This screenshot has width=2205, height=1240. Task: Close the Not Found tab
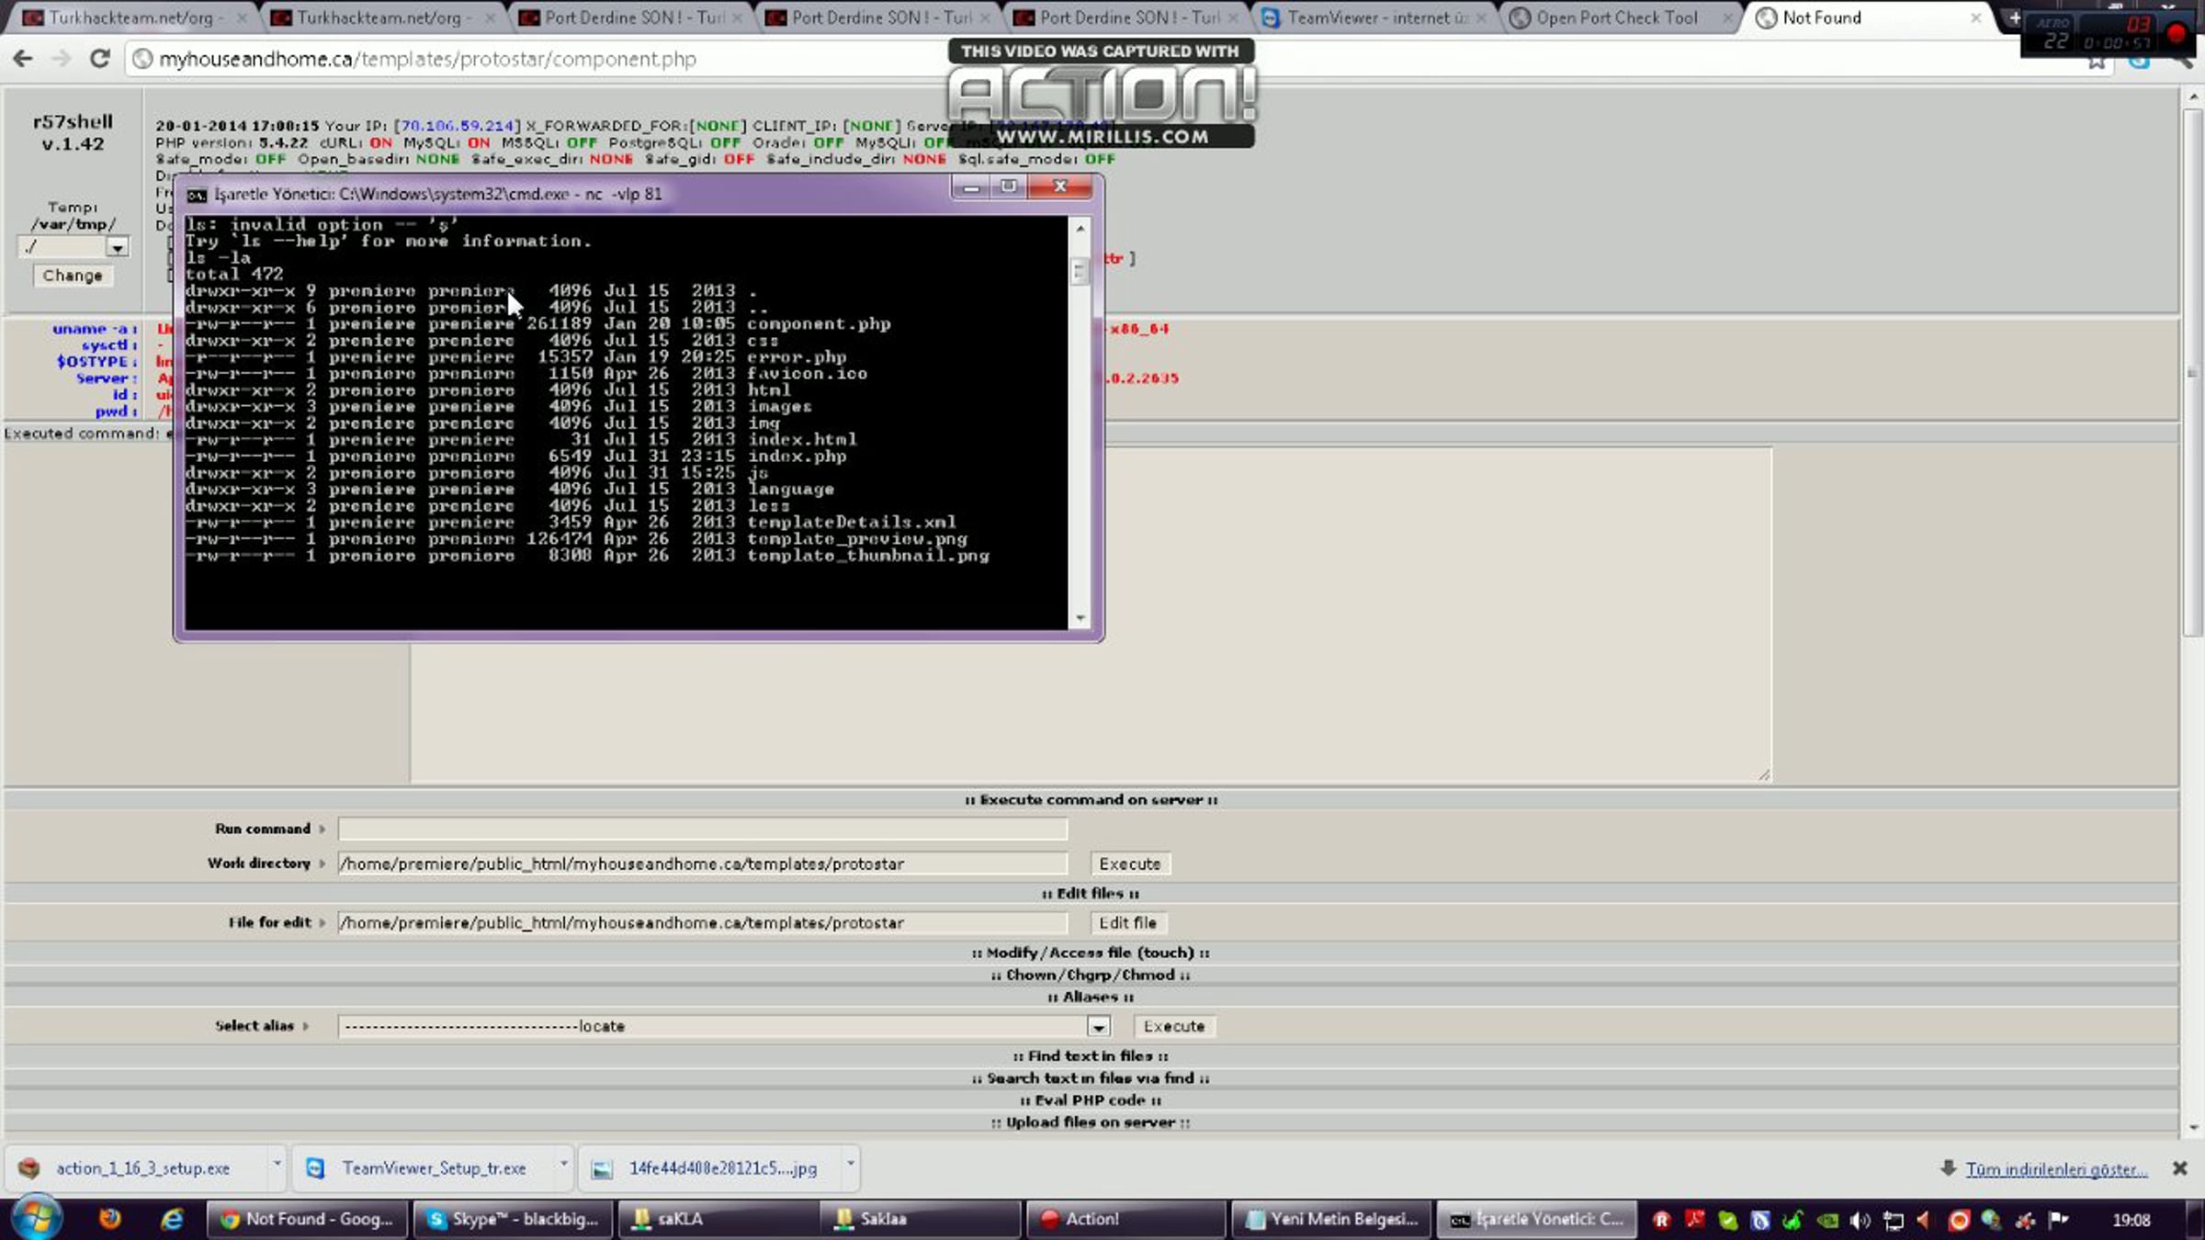[1976, 17]
